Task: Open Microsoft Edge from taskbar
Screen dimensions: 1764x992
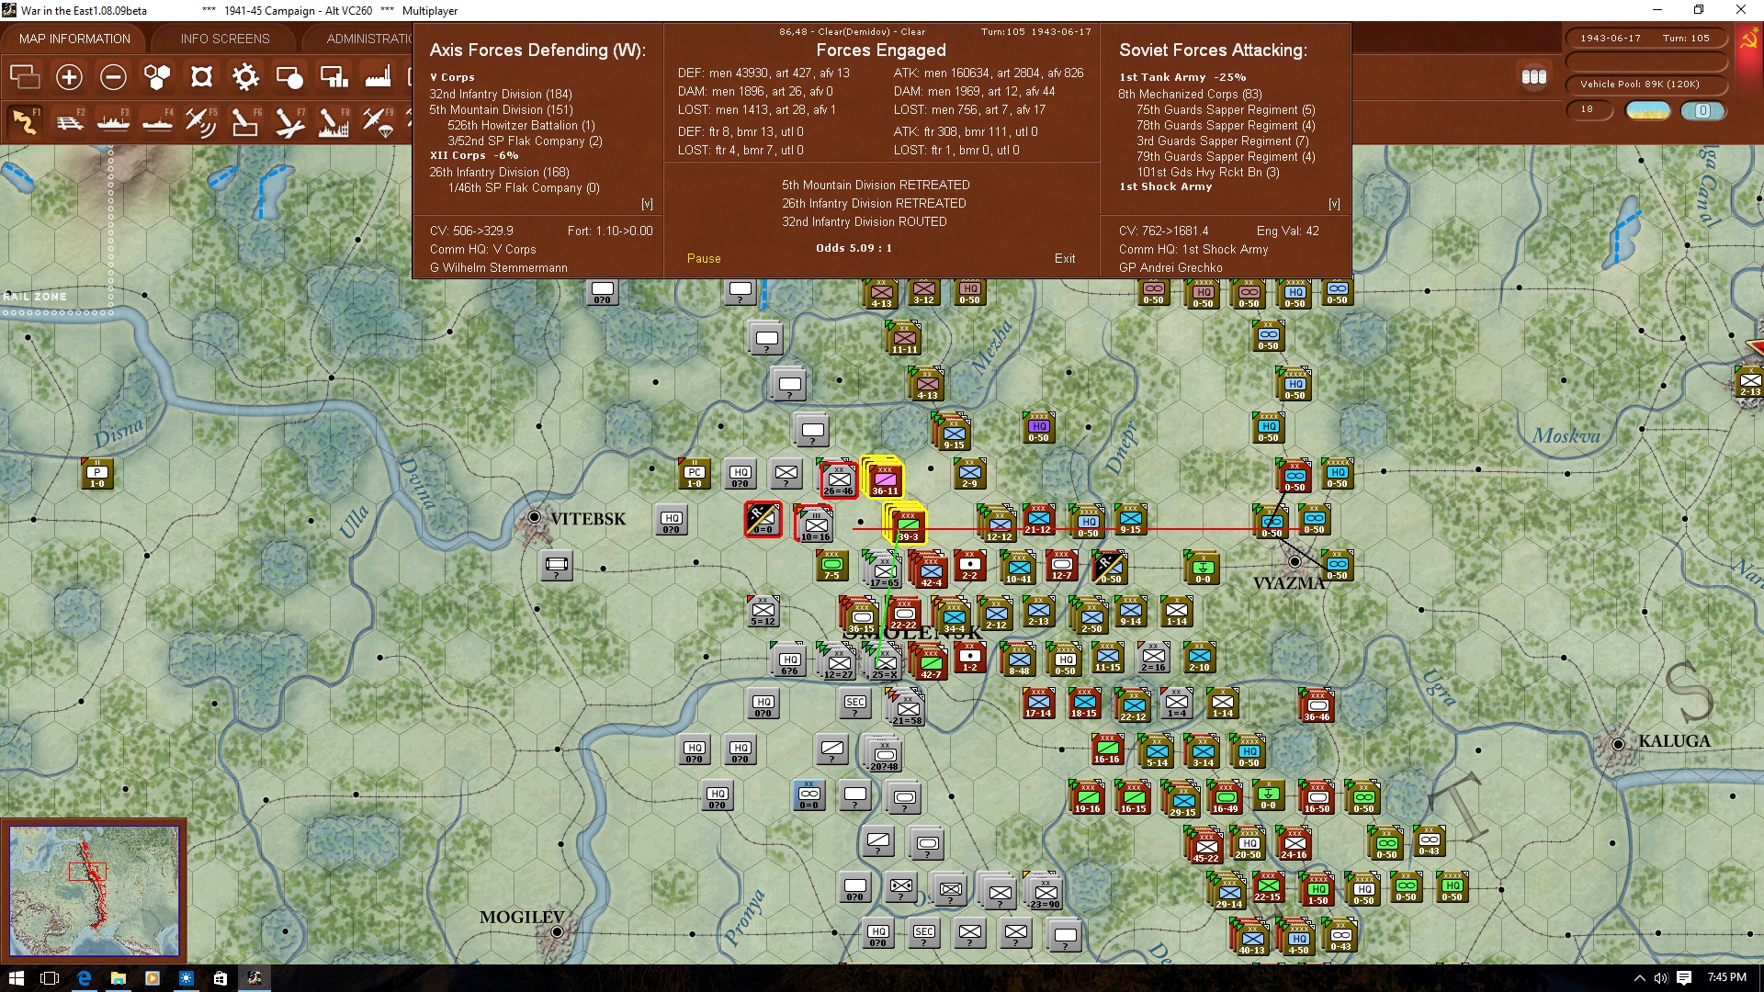Action: click(84, 978)
